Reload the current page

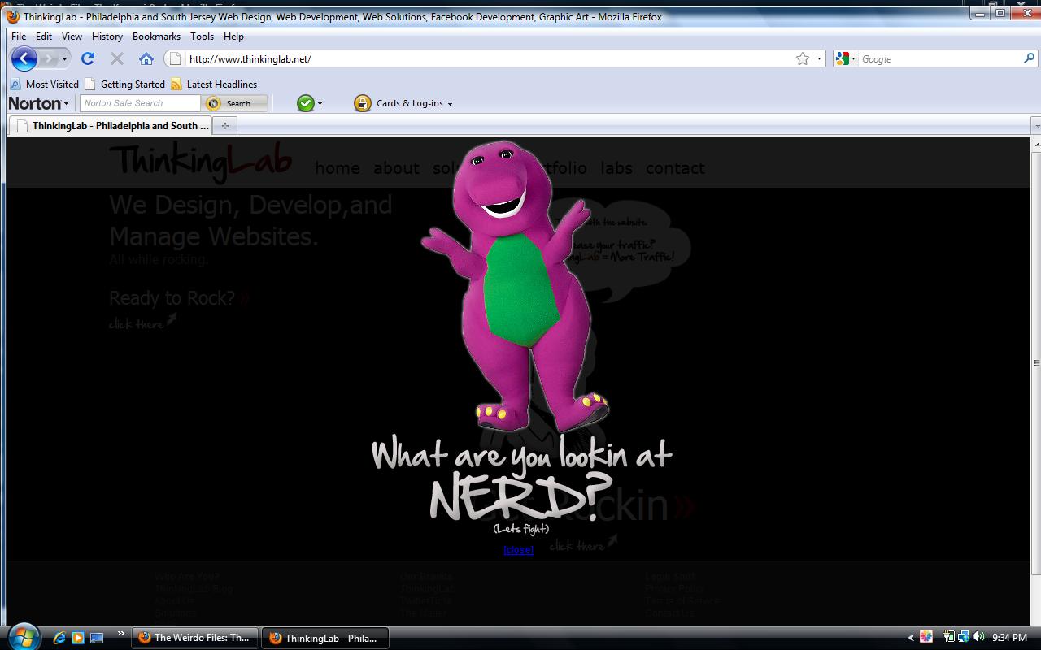(x=88, y=58)
